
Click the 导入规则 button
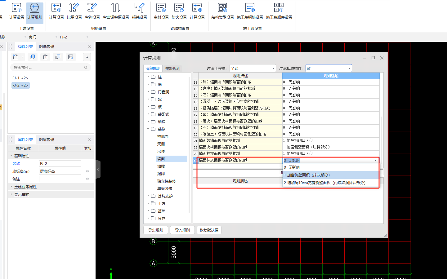(182, 230)
